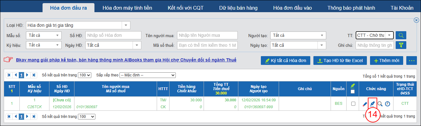421x126 pixels.
Task: Open the Sắp xếp theo sort dropdown
Action: 148,75
